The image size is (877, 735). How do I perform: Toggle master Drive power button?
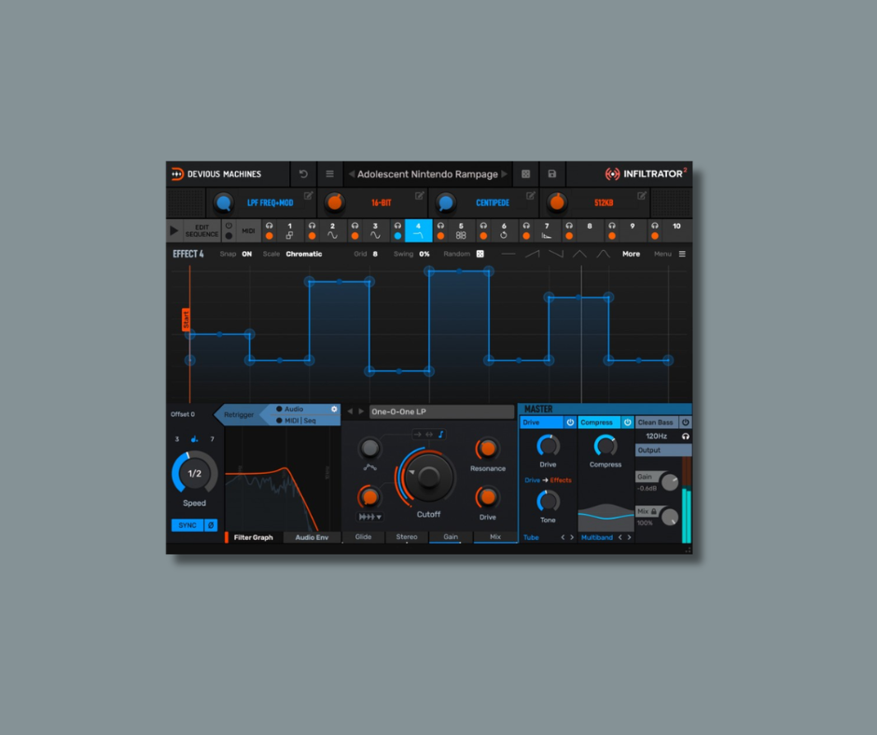[x=570, y=423]
